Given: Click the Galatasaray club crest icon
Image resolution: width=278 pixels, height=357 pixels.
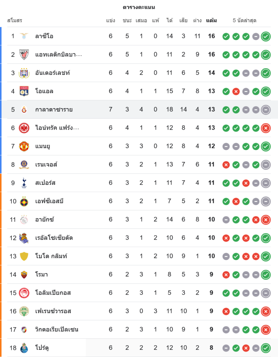Looking at the screenshot, I should coord(24,110).
